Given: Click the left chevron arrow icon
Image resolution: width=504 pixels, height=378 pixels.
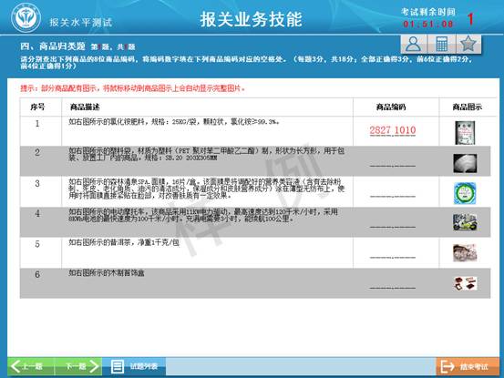Looking at the screenshot, I should pyautogui.click(x=15, y=366).
